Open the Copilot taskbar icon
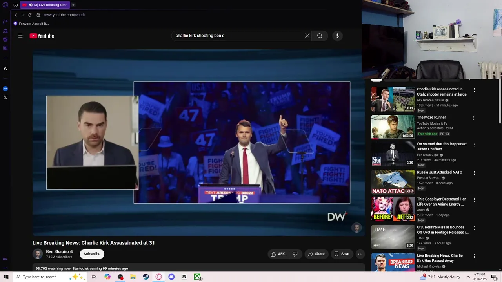Viewport: 502px width, 282px height. 107,277
